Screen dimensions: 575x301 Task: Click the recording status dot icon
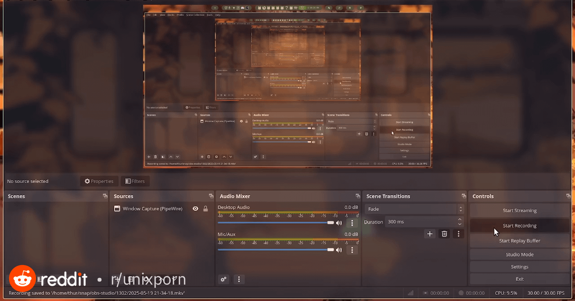(461, 293)
